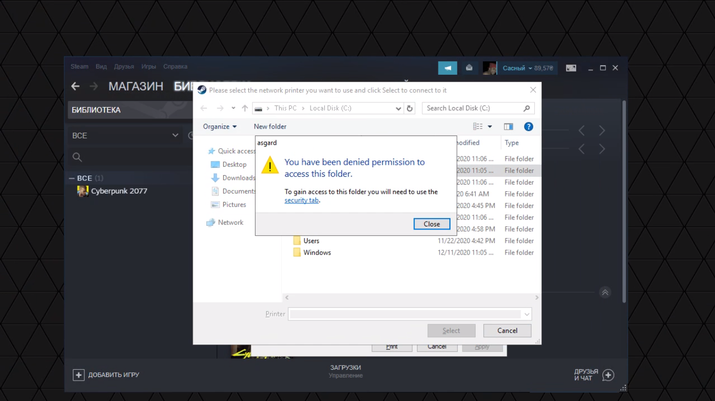Click the Search Local Disk field
715x401 pixels.
click(x=473, y=108)
